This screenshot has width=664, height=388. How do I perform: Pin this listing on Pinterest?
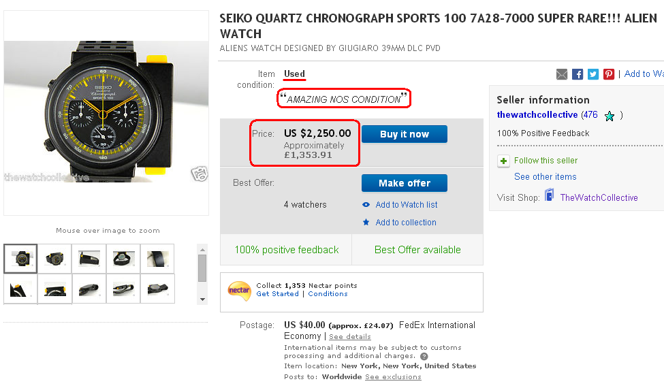click(609, 74)
